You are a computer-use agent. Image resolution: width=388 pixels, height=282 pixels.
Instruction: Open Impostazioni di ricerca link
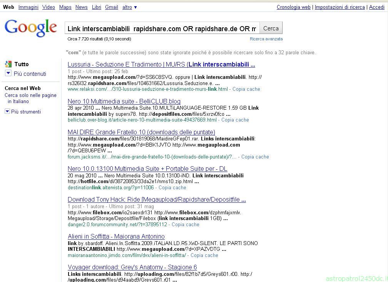[x=340, y=7]
